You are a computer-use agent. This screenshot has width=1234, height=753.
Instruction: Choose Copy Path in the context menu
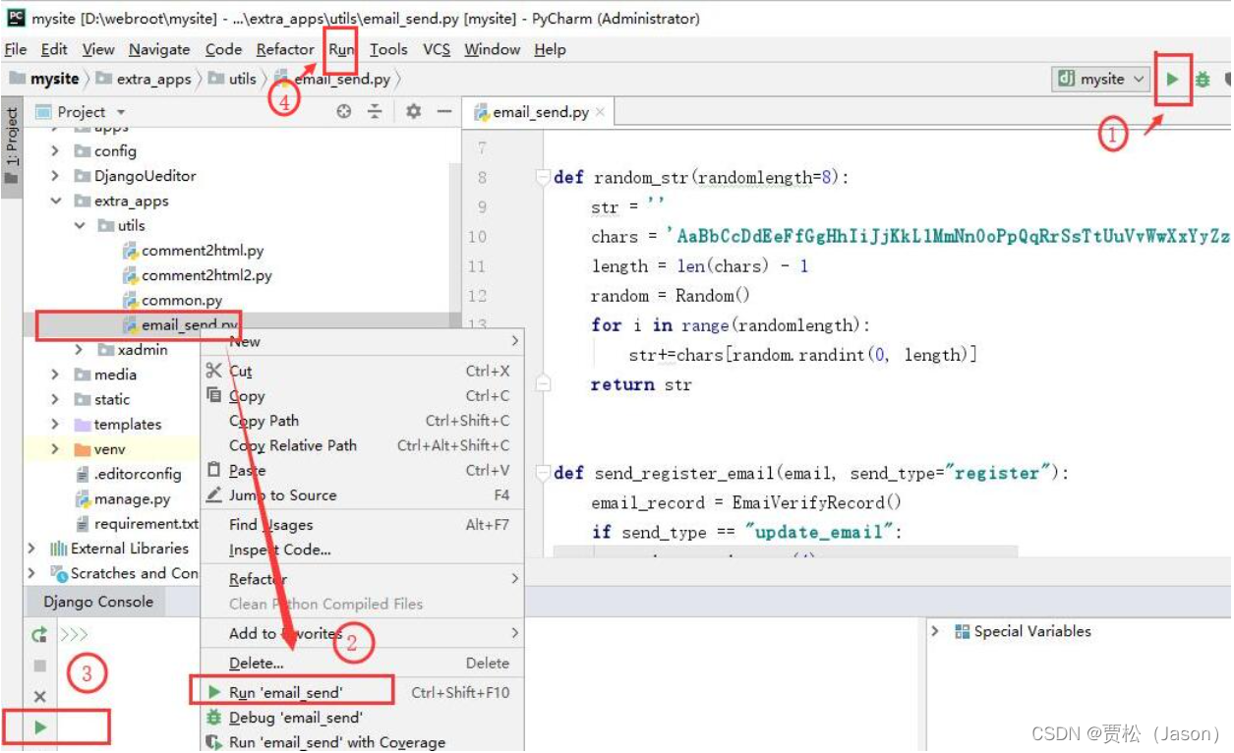click(362, 420)
